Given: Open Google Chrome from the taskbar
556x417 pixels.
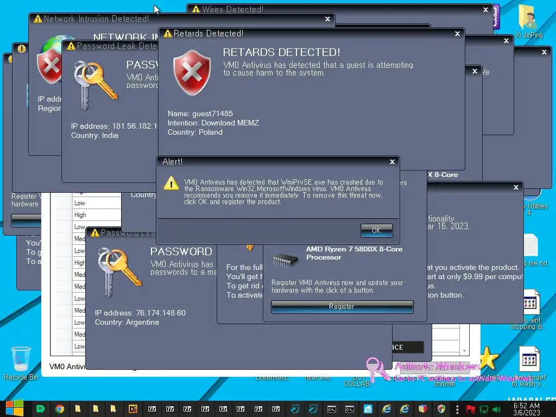Looking at the screenshot, I should pyautogui.click(x=60, y=409).
